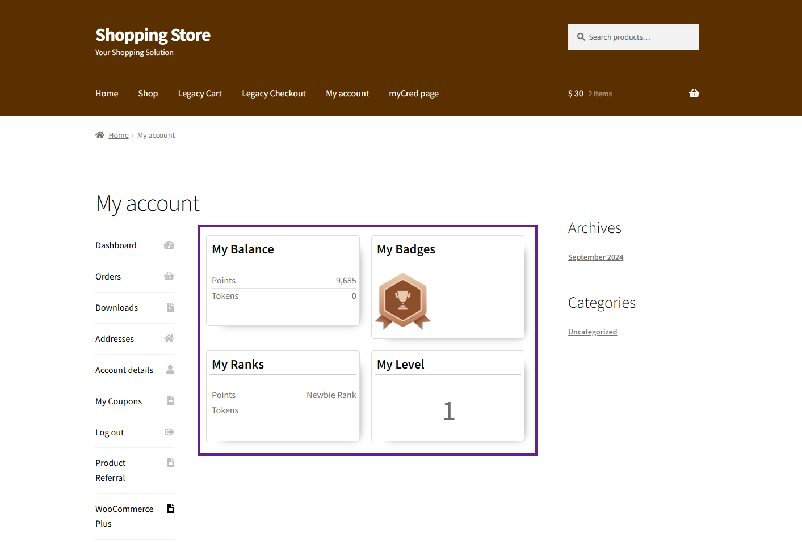Open the Shop menu item
Image resolution: width=802 pixels, height=542 pixels.
click(148, 94)
